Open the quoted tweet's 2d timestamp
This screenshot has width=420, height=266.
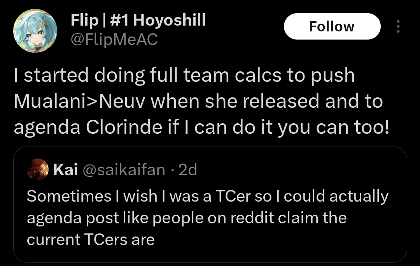188,169
